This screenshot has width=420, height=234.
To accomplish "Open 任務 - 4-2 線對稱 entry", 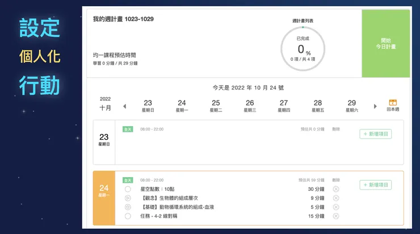I will [x=159, y=216].
